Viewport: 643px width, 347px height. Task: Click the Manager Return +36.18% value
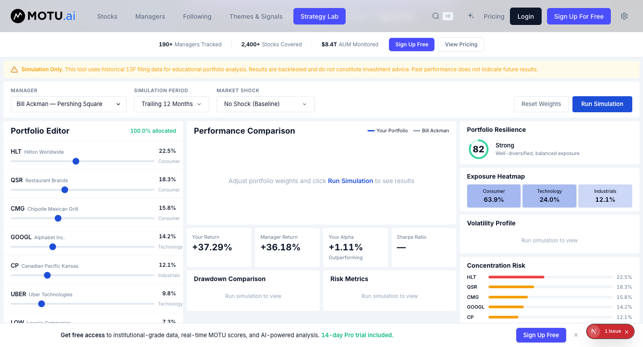(280, 247)
